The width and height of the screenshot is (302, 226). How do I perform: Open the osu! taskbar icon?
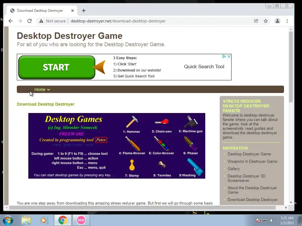tap(81, 220)
